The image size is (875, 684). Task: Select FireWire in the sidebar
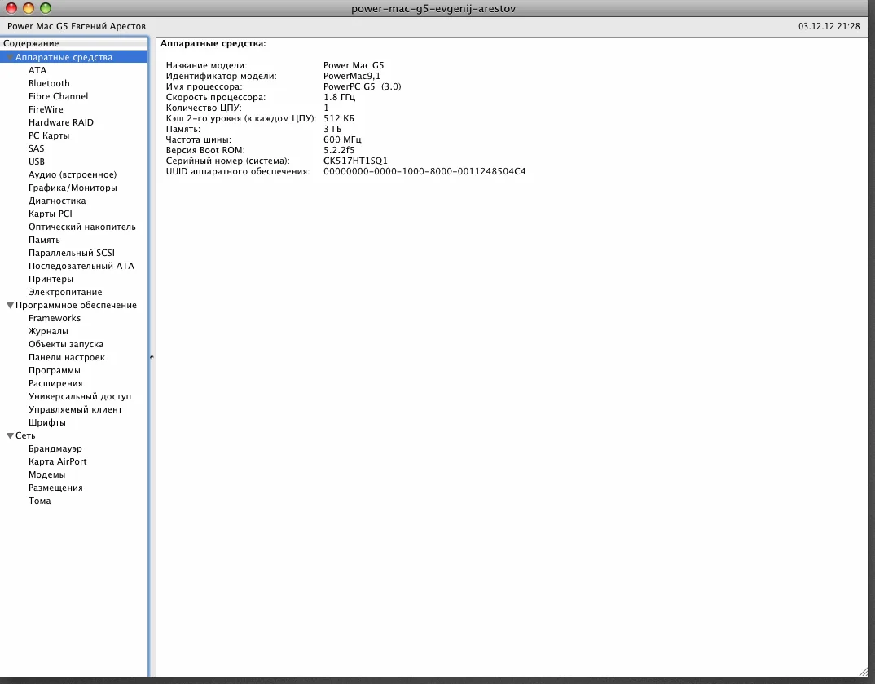[x=46, y=109]
